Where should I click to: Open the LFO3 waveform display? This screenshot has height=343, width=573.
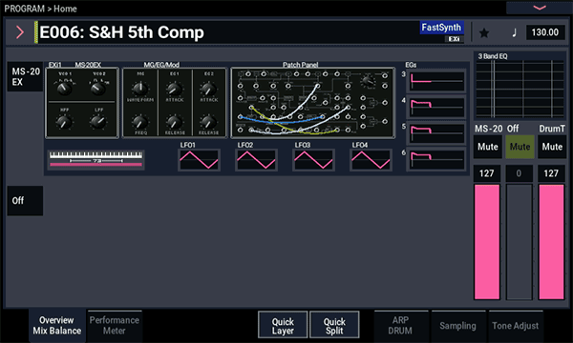314,160
